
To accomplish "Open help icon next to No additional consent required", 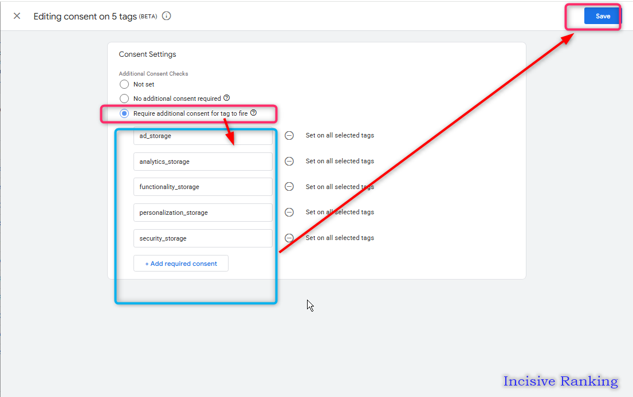I will click(227, 98).
